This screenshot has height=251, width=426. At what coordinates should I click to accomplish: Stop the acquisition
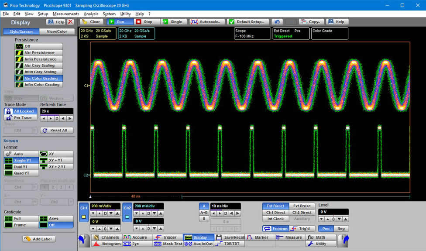pos(147,22)
